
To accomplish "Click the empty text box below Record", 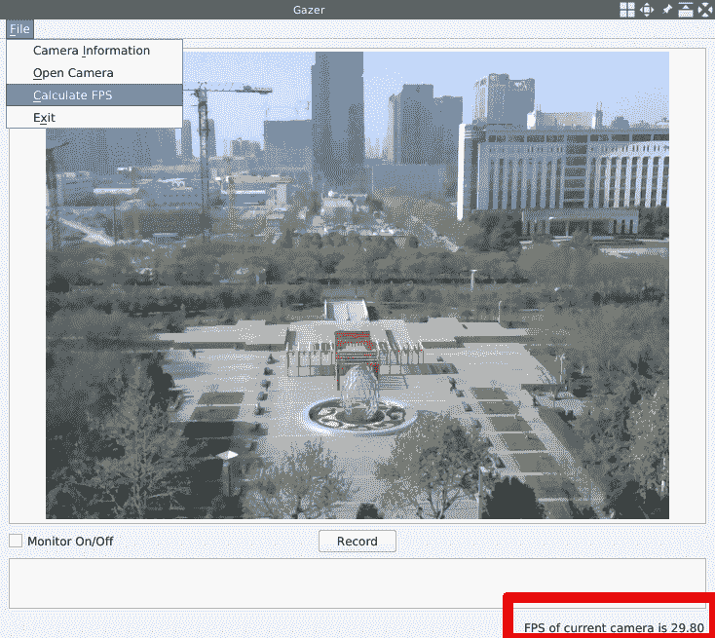I will tap(357, 582).
